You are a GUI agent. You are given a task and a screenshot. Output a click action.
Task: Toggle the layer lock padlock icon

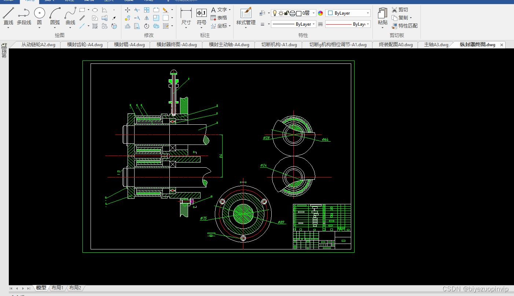click(287, 13)
